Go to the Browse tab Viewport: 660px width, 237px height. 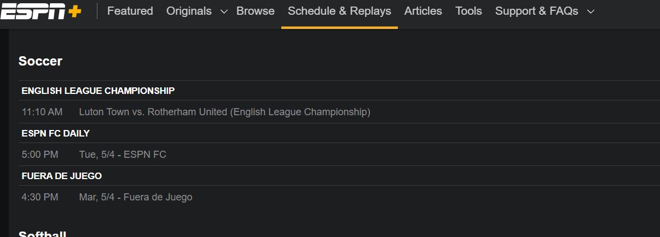pyautogui.click(x=256, y=11)
